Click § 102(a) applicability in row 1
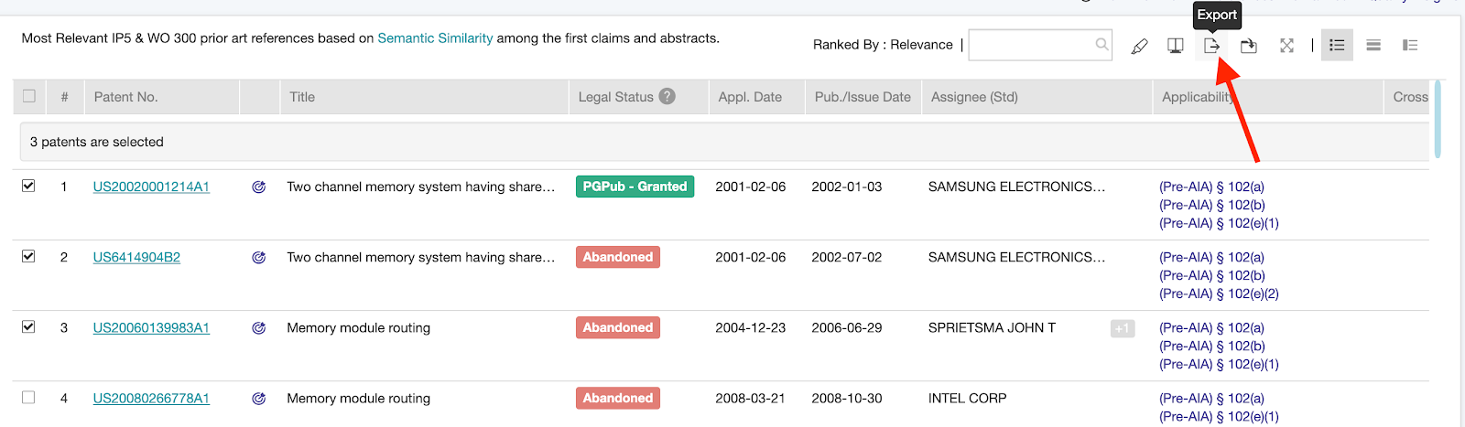 point(1211,187)
